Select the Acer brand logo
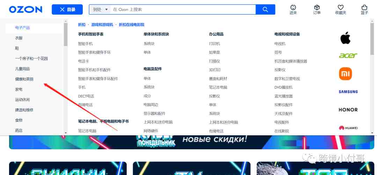 [348, 56]
